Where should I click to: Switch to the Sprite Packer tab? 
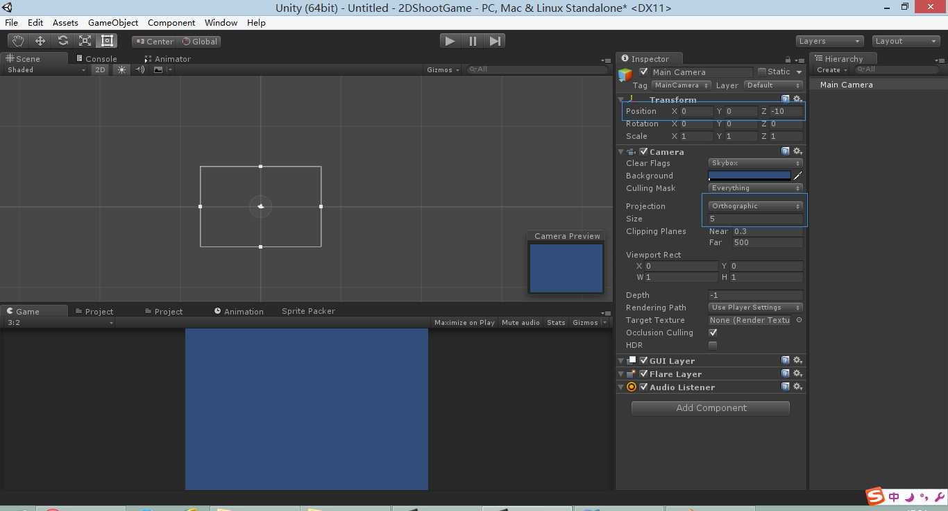[308, 311]
